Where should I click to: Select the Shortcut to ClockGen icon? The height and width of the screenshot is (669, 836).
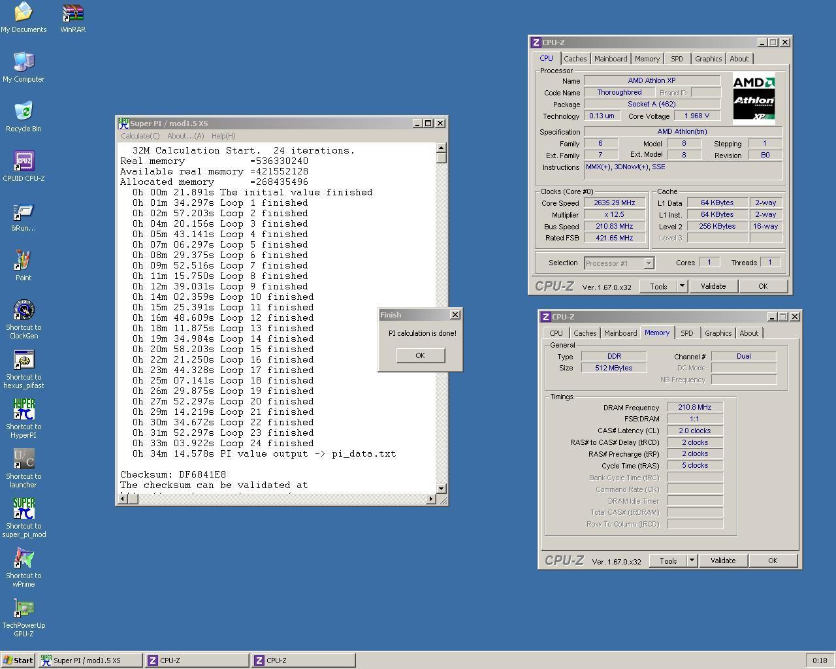tap(24, 320)
